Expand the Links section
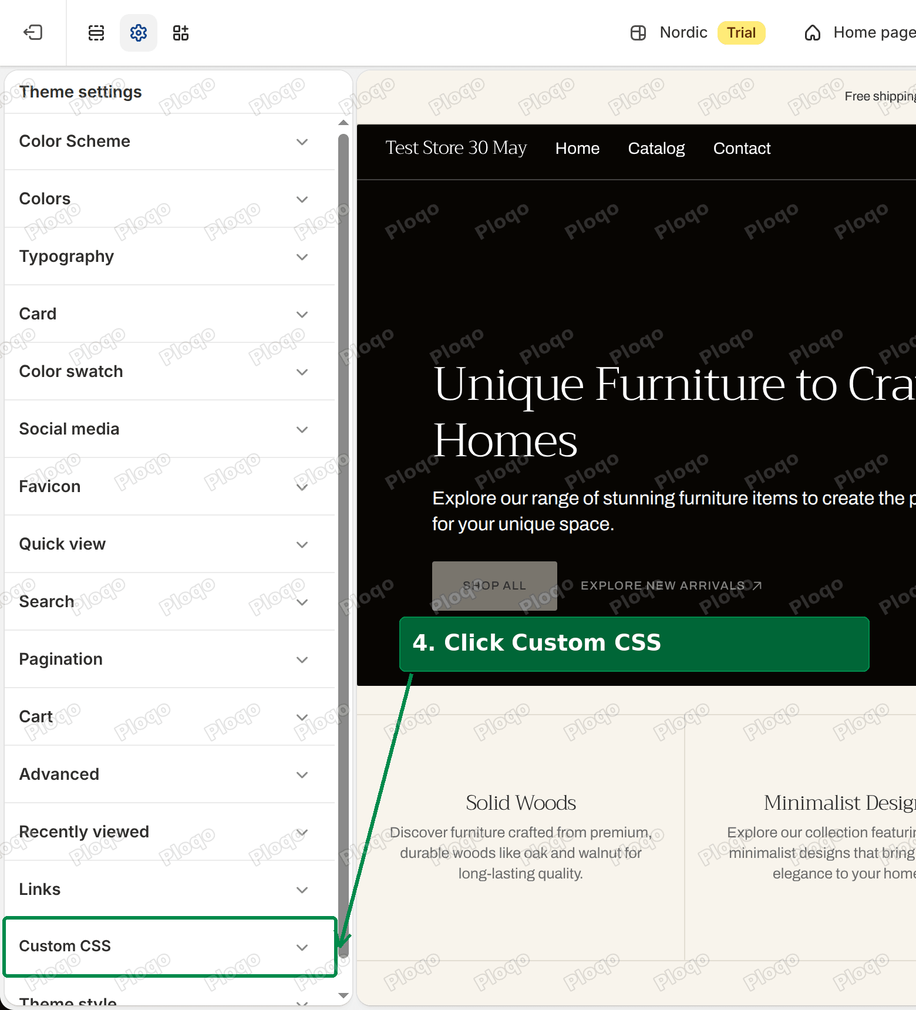The image size is (916, 1010). [170, 890]
